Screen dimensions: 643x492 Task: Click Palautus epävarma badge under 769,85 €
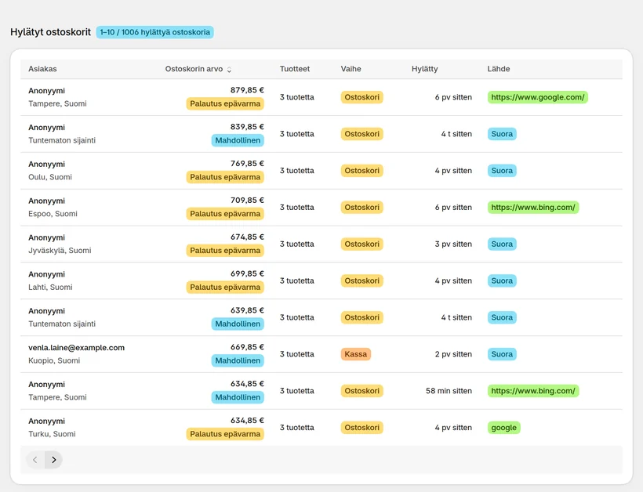click(225, 177)
